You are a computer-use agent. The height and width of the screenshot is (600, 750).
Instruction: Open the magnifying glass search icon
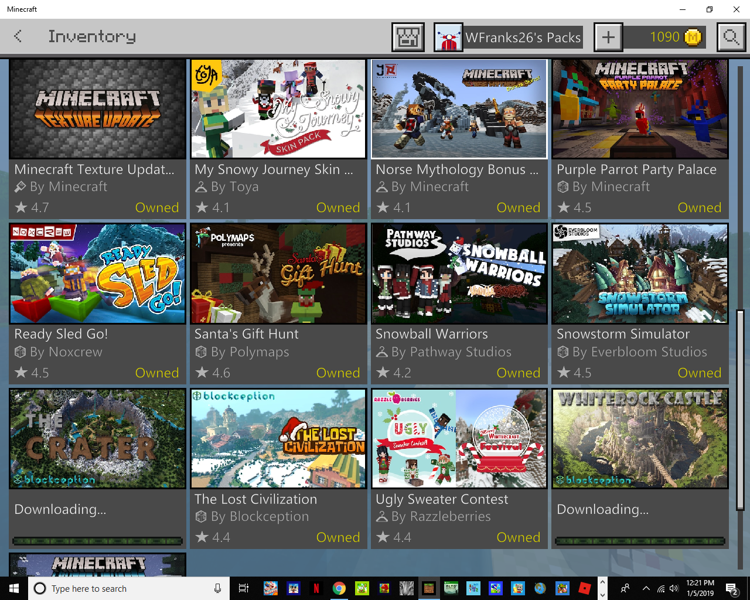pyautogui.click(x=731, y=37)
